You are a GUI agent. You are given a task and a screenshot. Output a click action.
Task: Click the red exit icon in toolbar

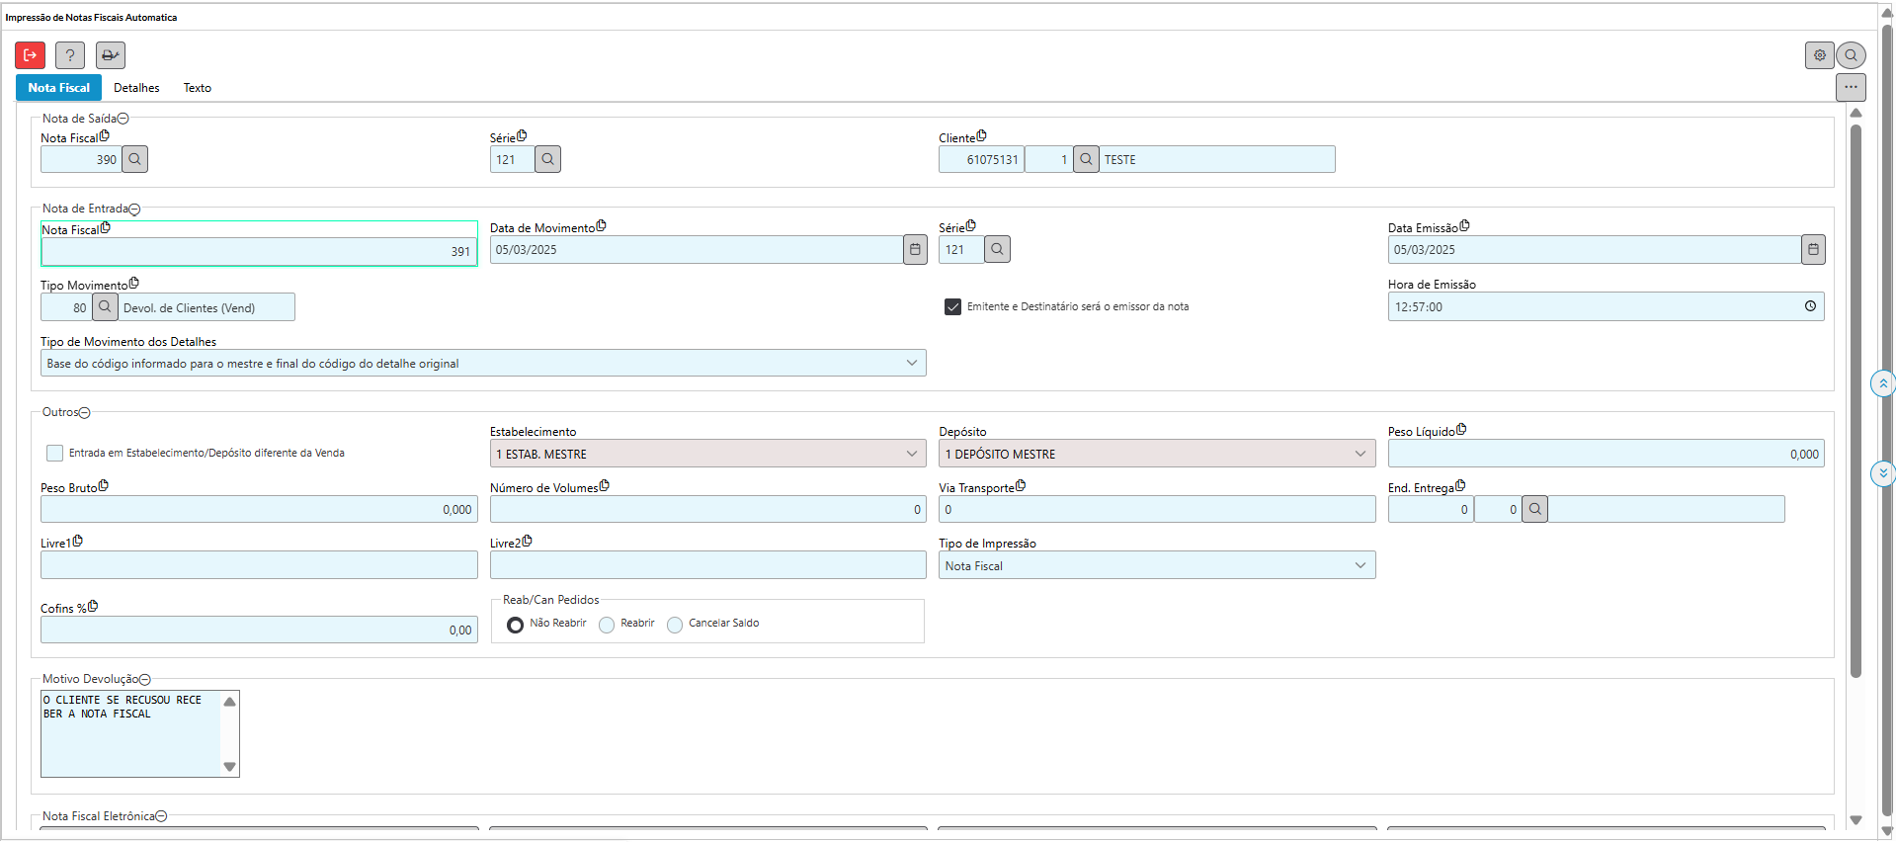tap(30, 55)
